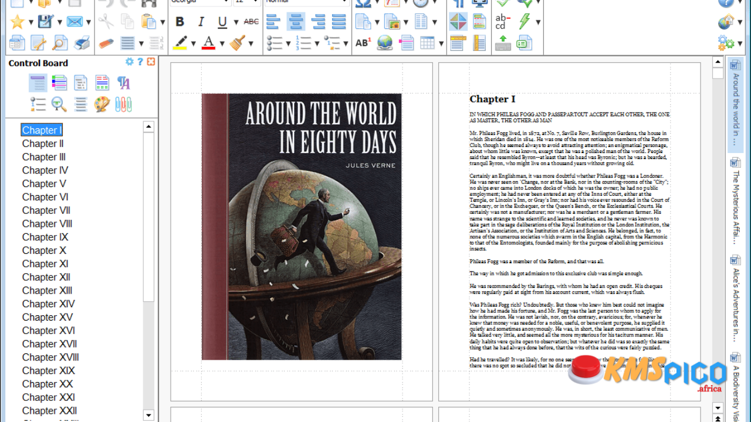The width and height of the screenshot is (751, 422).
Task: Toggle the horizontal ruler icon
Action: 458,43
